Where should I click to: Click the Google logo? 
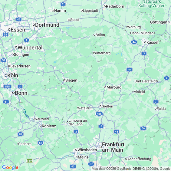10,167
